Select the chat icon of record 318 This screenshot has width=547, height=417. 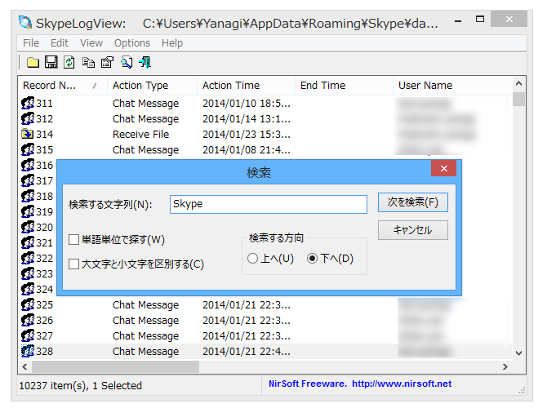coord(28,196)
